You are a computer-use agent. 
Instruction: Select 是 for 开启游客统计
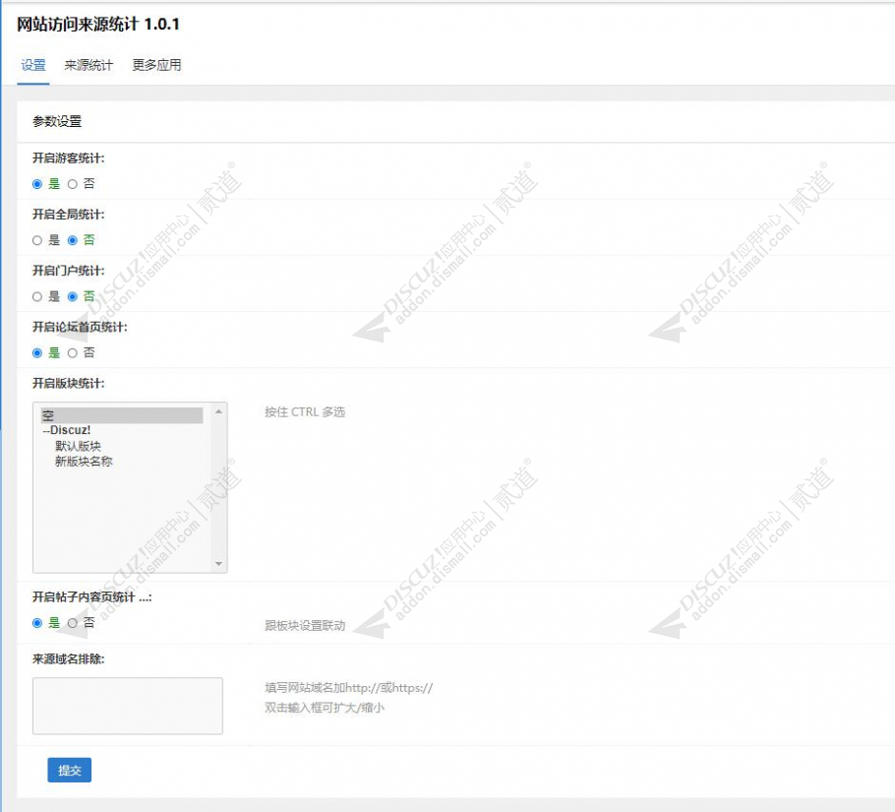coord(37,184)
